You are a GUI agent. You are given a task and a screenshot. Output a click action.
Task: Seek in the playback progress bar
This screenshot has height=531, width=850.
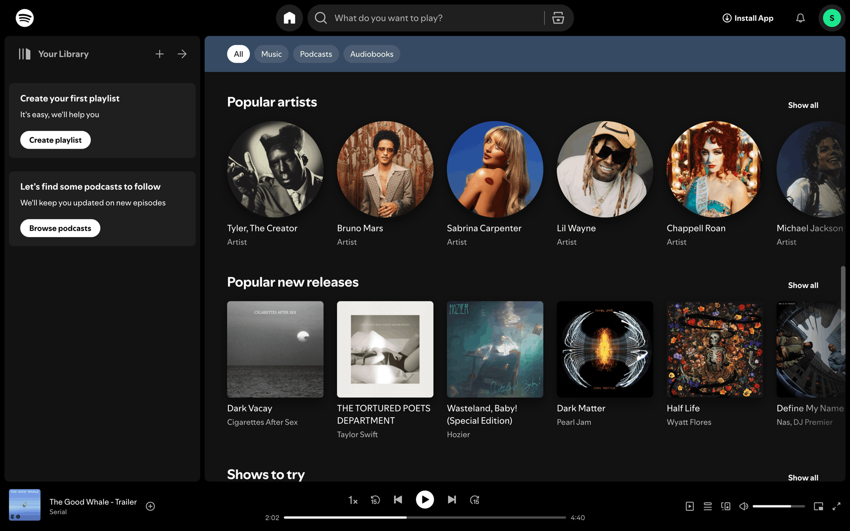coord(425,517)
